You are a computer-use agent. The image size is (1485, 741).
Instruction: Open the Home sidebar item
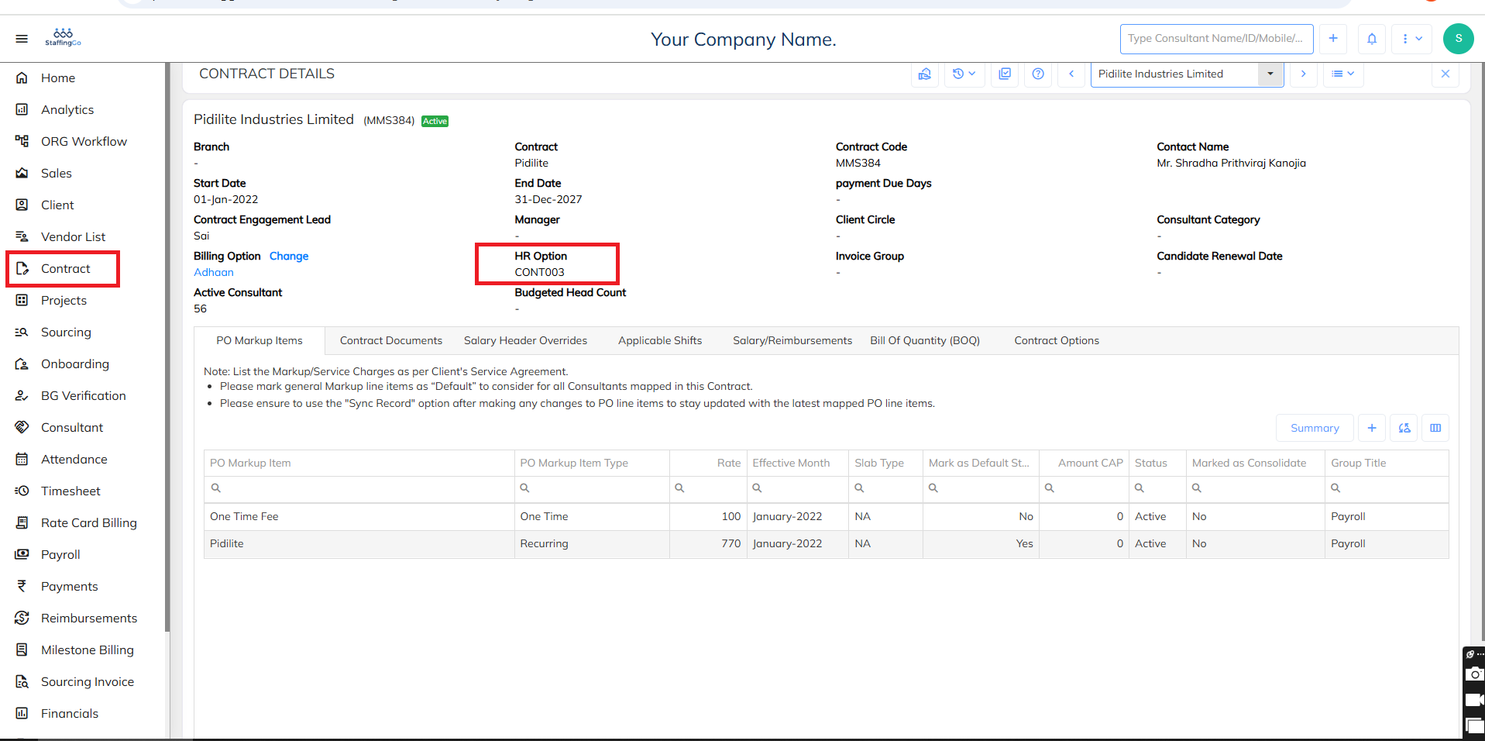click(x=58, y=78)
